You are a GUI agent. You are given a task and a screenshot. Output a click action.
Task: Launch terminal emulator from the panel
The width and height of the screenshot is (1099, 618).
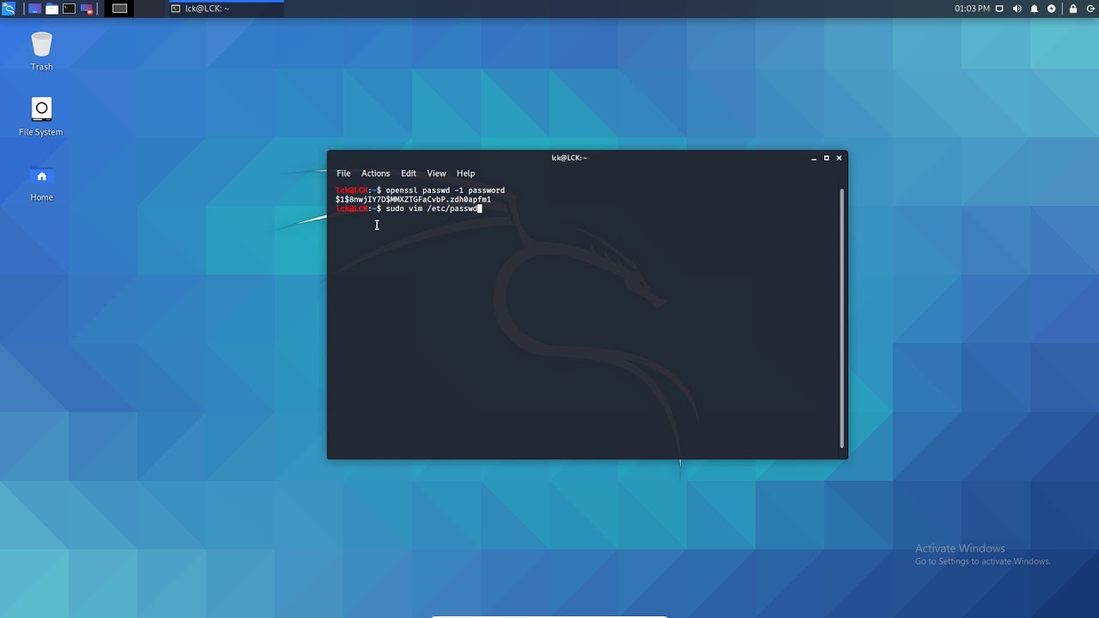pos(69,9)
